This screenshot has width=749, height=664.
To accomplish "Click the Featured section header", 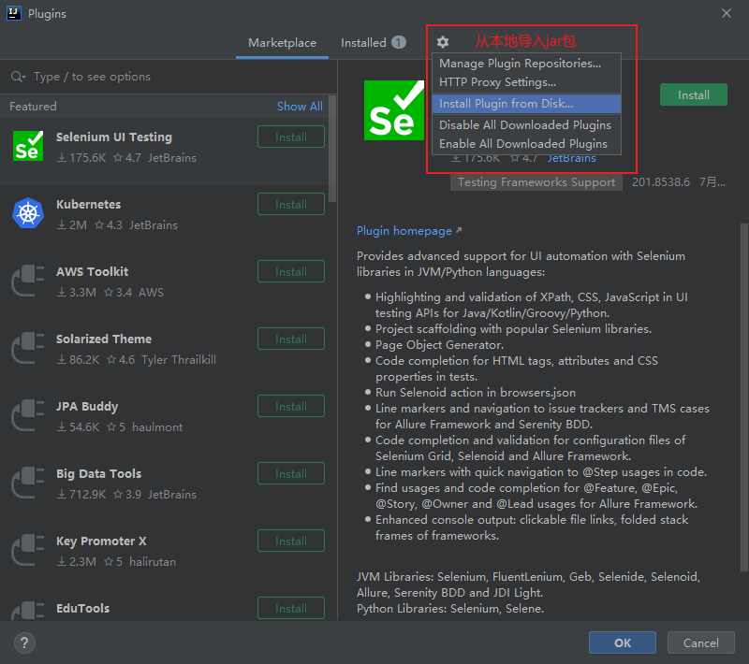I will 33,106.
